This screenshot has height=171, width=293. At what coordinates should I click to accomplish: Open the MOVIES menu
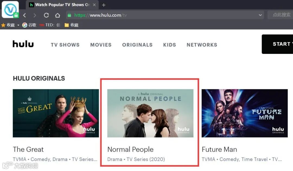pos(101,45)
